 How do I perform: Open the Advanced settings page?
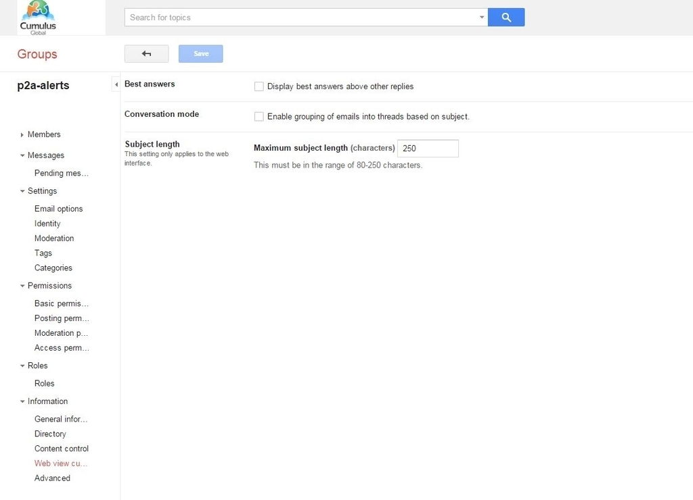coord(52,478)
